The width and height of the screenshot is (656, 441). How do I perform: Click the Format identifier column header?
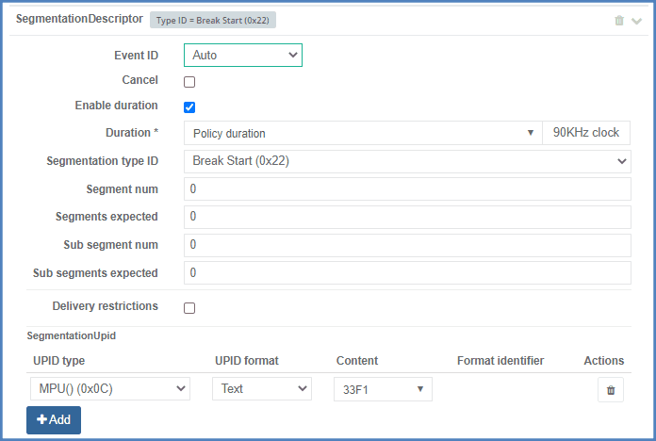click(x=500, y=361)
